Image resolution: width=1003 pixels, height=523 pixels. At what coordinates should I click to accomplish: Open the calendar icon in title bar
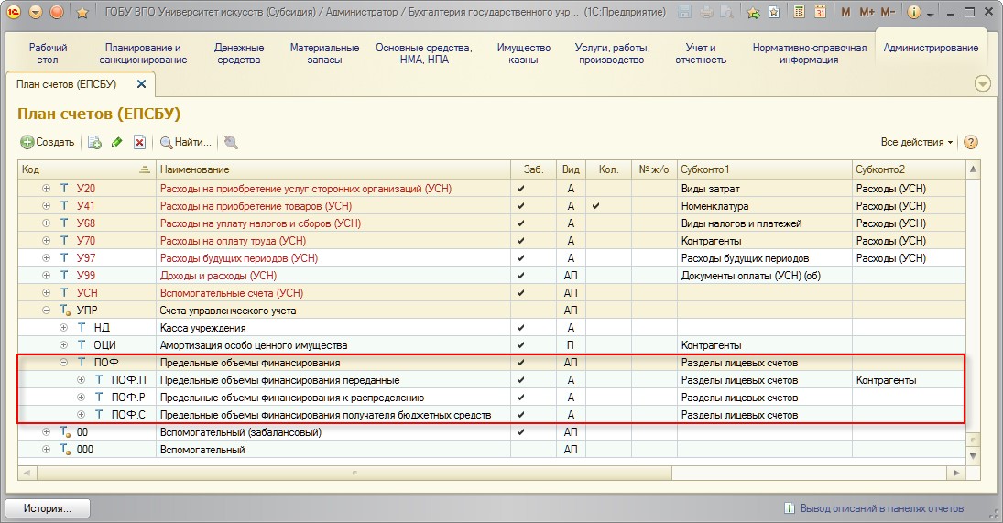click(820, 13)
